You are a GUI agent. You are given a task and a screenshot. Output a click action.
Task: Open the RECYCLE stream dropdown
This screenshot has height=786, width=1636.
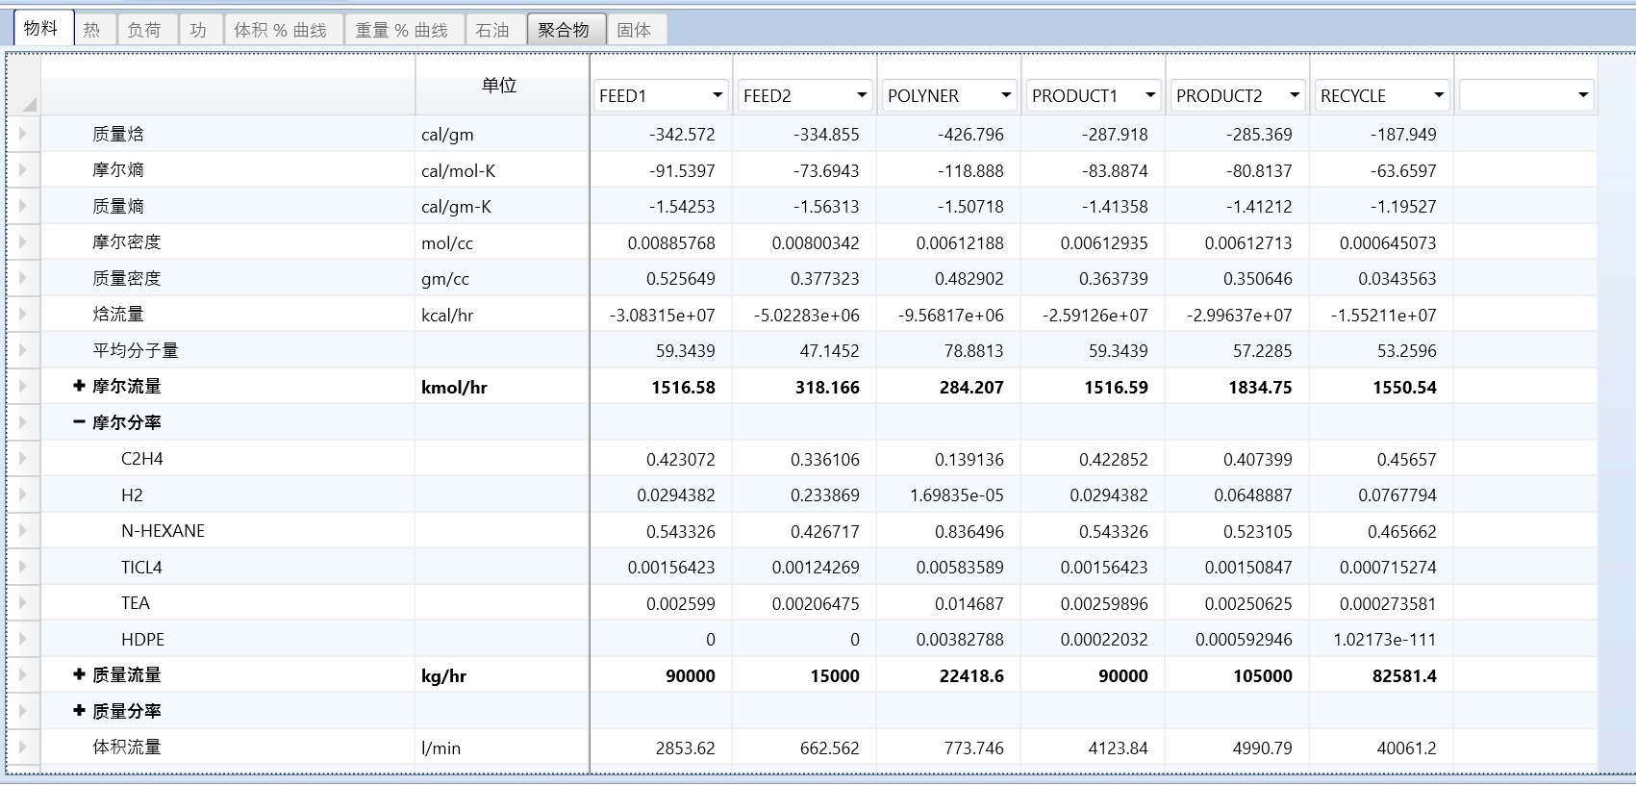tap(1439, 95)
